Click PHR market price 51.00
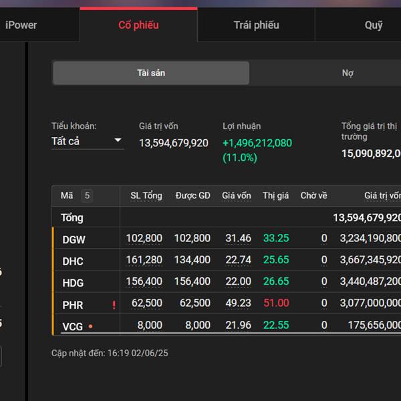This screenshot has height=401, width=401. [276, 303]
